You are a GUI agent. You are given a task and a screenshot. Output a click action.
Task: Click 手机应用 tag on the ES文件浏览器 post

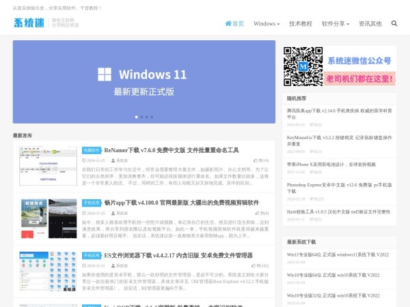tap(92, 255)
